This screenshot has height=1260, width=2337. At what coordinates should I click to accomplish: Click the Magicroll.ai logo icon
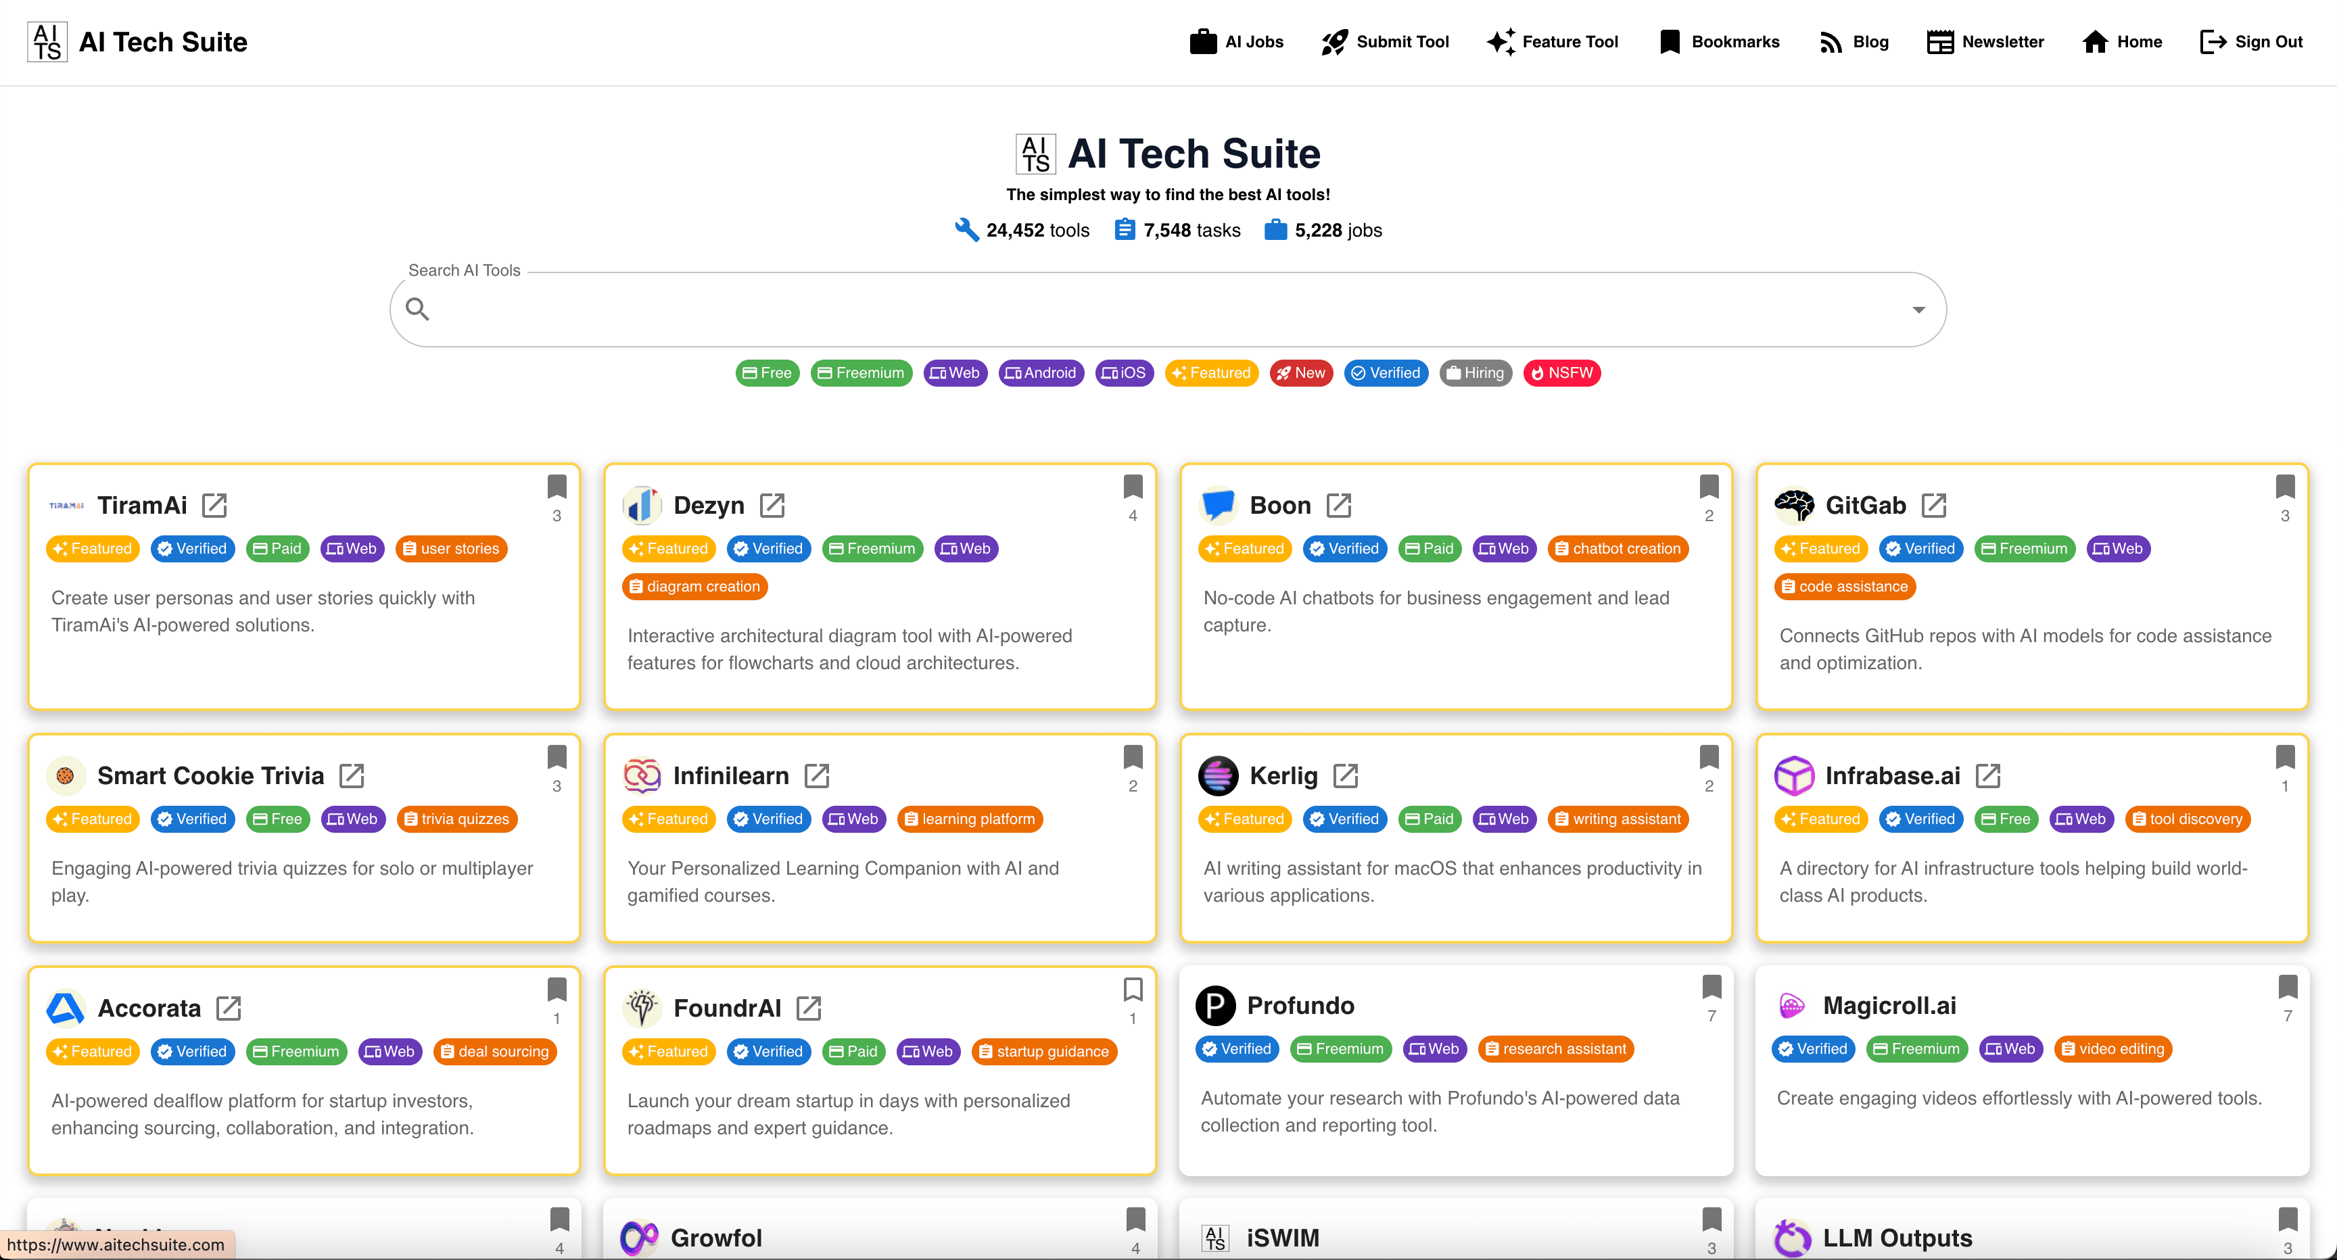(1792, 1005)
